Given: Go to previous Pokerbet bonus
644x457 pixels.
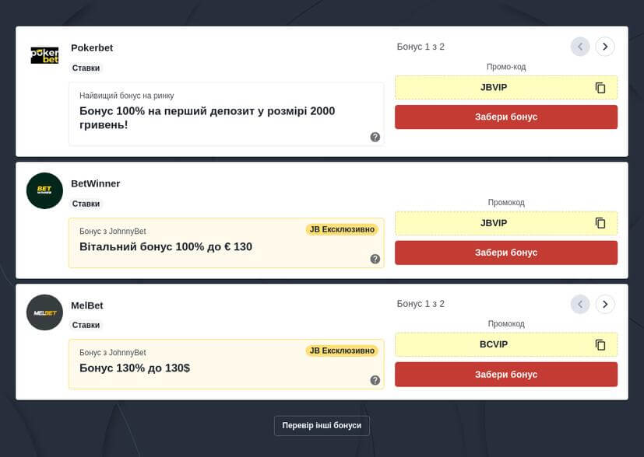Looking at the screenshot, I should (x=580, y=47).
